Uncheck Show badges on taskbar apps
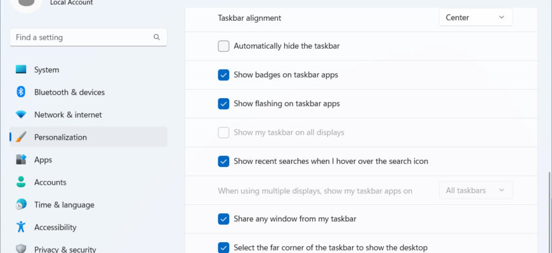 (223, 75)
